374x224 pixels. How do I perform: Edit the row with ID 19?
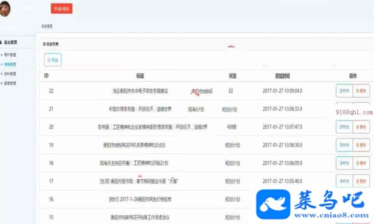(344, 145)
